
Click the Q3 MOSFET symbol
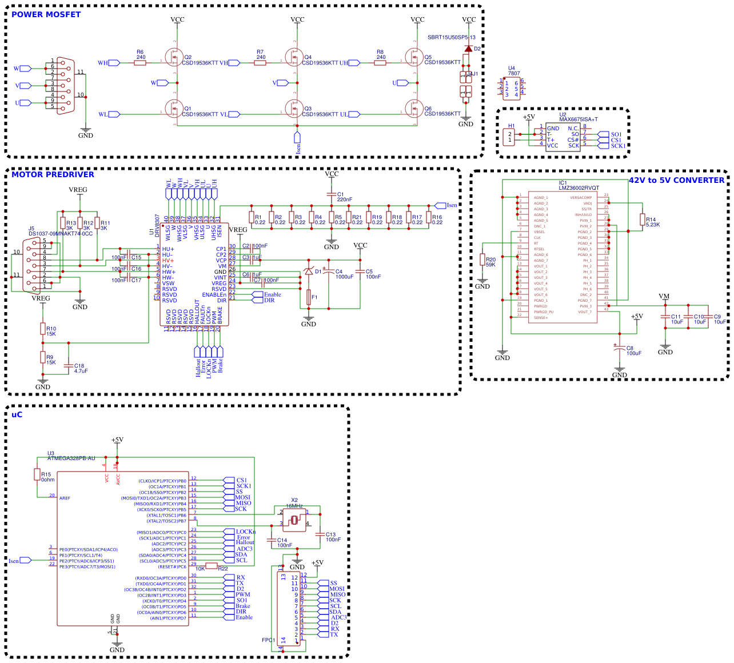click(x=293, y=108)
